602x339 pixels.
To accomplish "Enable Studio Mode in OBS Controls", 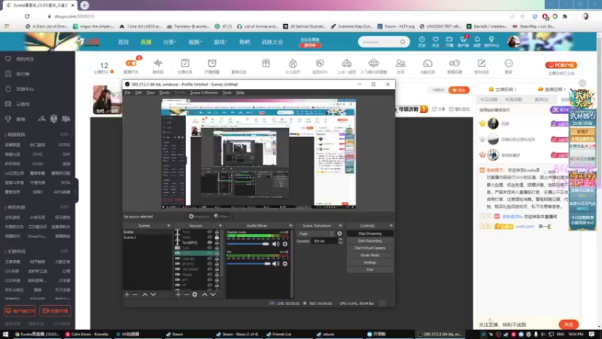I will point(369,255).
